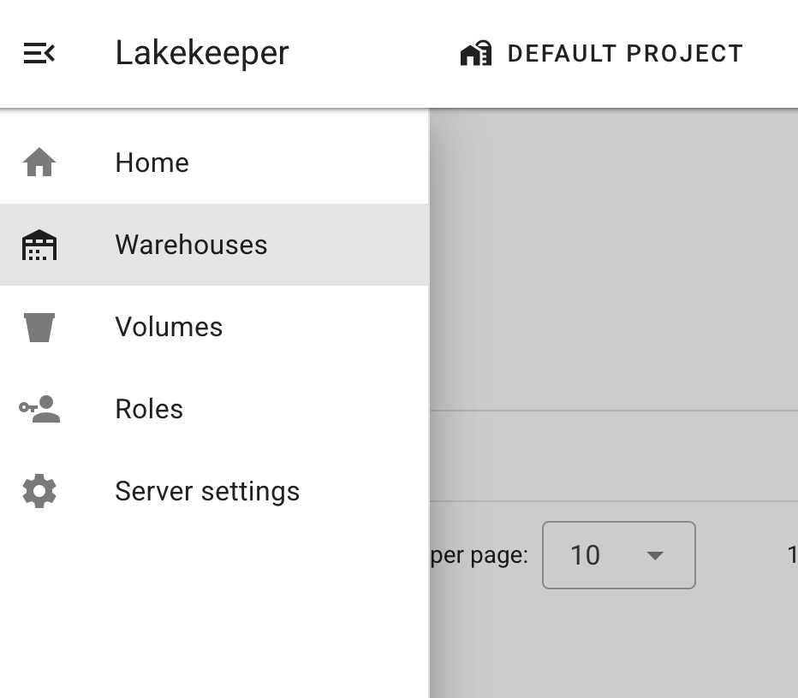Click the Volumes bucket icon
This screenshot has height=698, width=798.
click(39, 328)
